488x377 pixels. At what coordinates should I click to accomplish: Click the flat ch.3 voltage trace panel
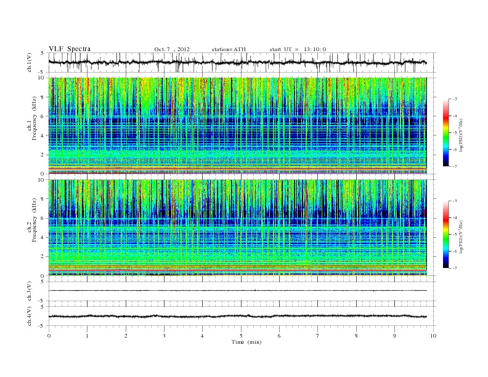tap(242, 291)
